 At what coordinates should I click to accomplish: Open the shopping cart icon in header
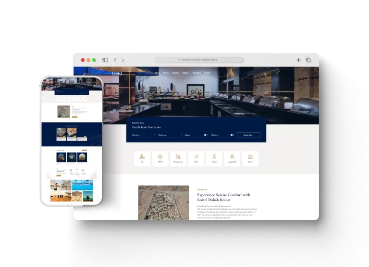tap(277, 73)
